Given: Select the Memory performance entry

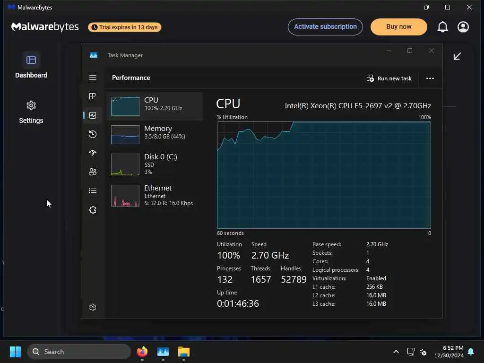Looking at the screenshot, I should coord(155,134).
